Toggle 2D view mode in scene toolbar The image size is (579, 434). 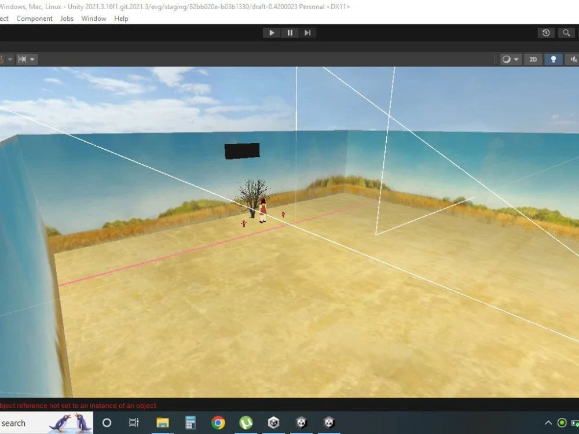tap(533, 59)
